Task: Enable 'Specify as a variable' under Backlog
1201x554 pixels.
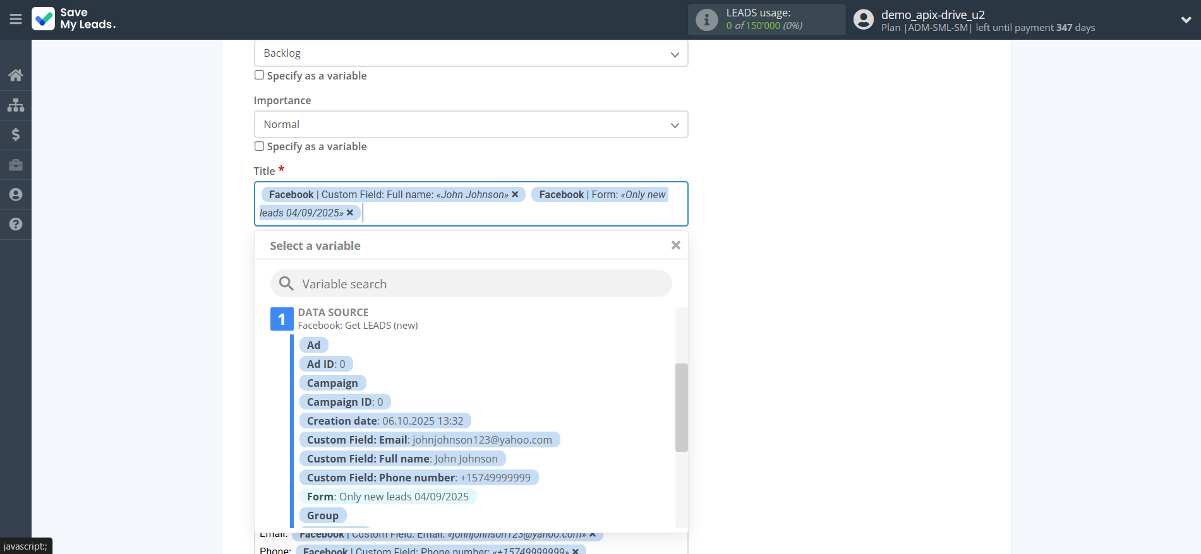Action: point(259,75)
